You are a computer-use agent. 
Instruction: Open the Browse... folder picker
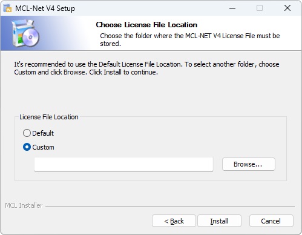click(249, 164)
